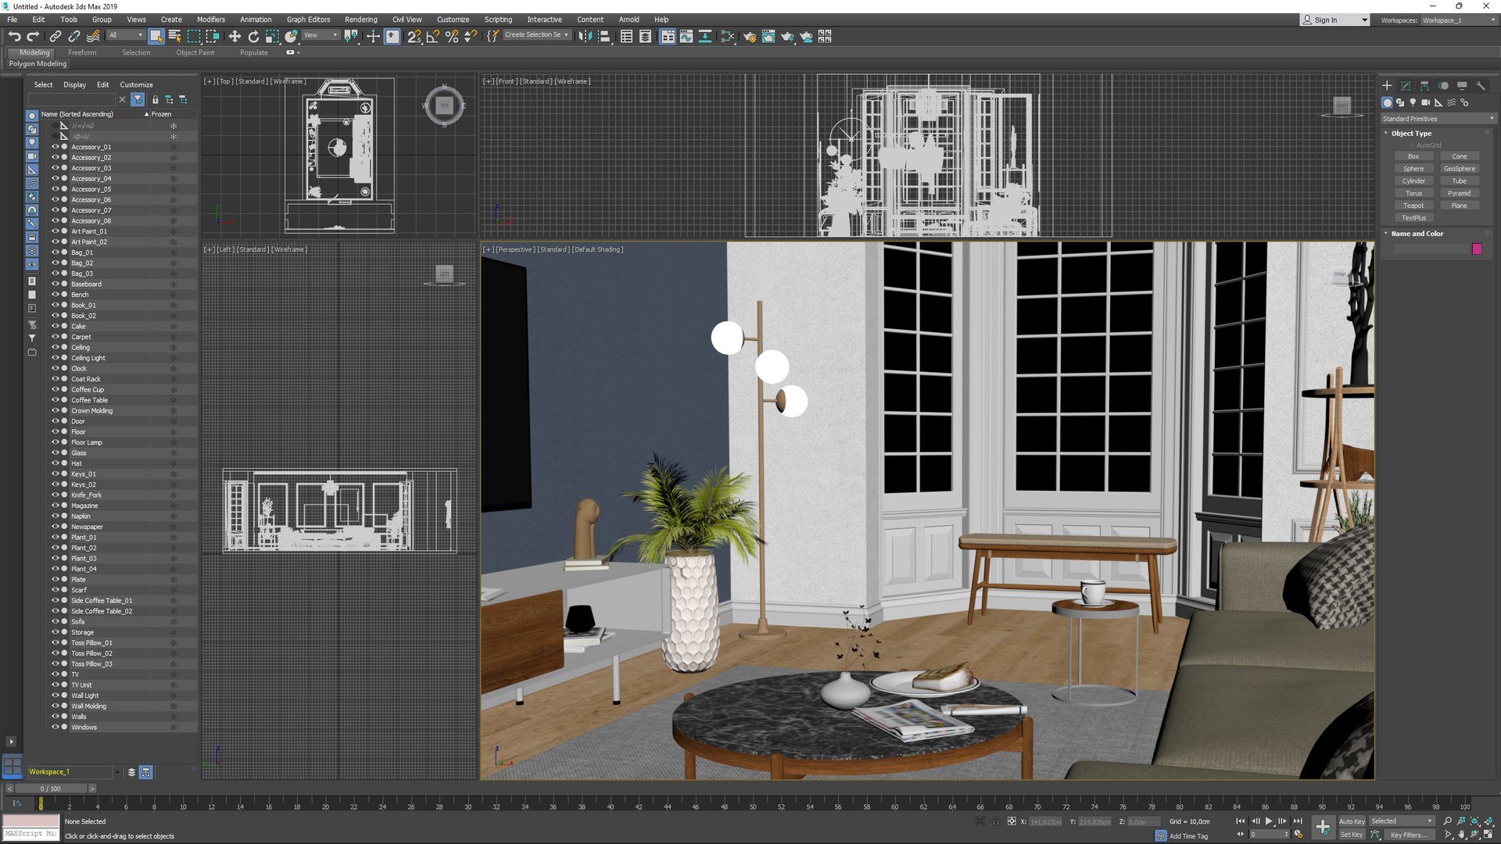
Task: Open the Modify panel tab icon
Action: [x=1406, y=86]
